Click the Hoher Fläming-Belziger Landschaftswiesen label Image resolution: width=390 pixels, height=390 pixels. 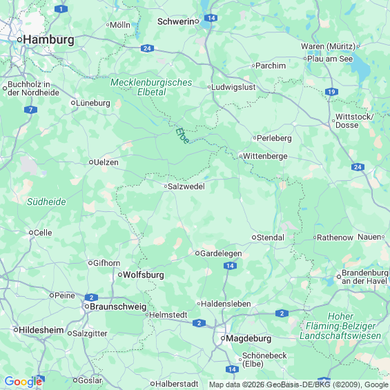[340, 326]
